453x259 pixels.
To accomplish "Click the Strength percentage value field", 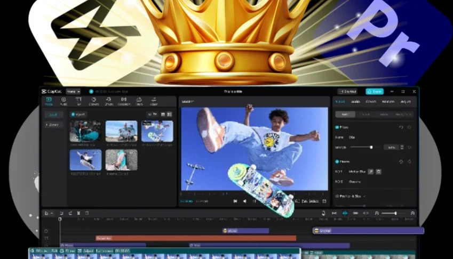I will (391, 148).
